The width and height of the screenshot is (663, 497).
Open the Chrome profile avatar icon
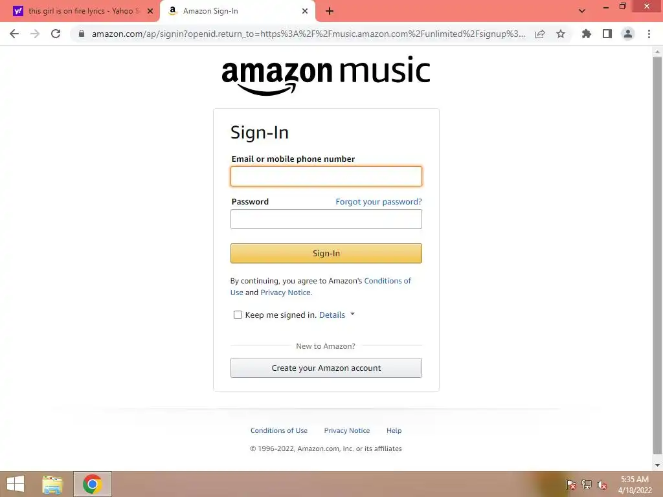click(628, 34)
